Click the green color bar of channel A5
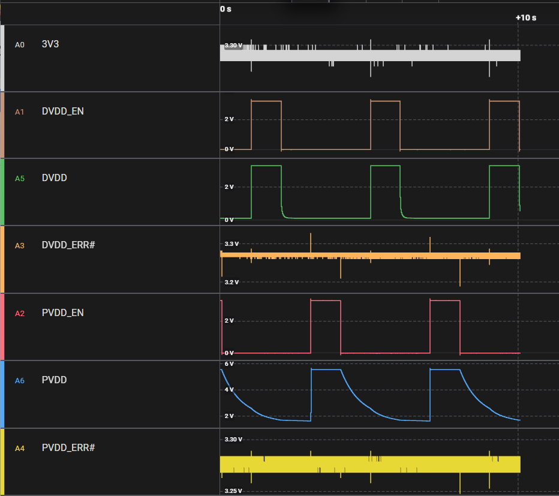The height and width of the screenshot is (496, 559). pos(2,192)
